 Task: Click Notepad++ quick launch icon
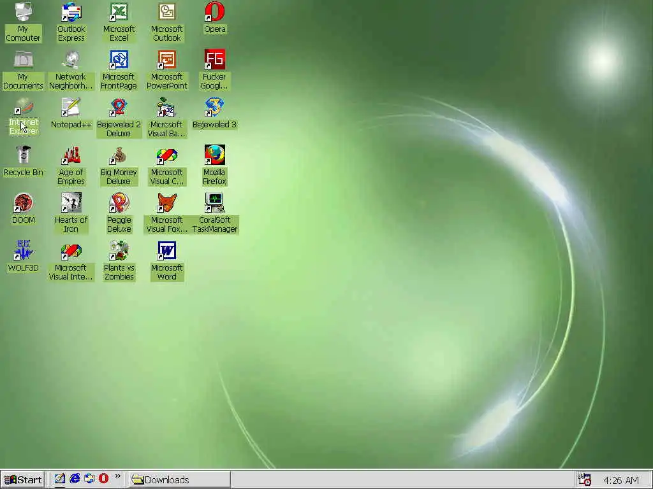(x=59, y=479)
